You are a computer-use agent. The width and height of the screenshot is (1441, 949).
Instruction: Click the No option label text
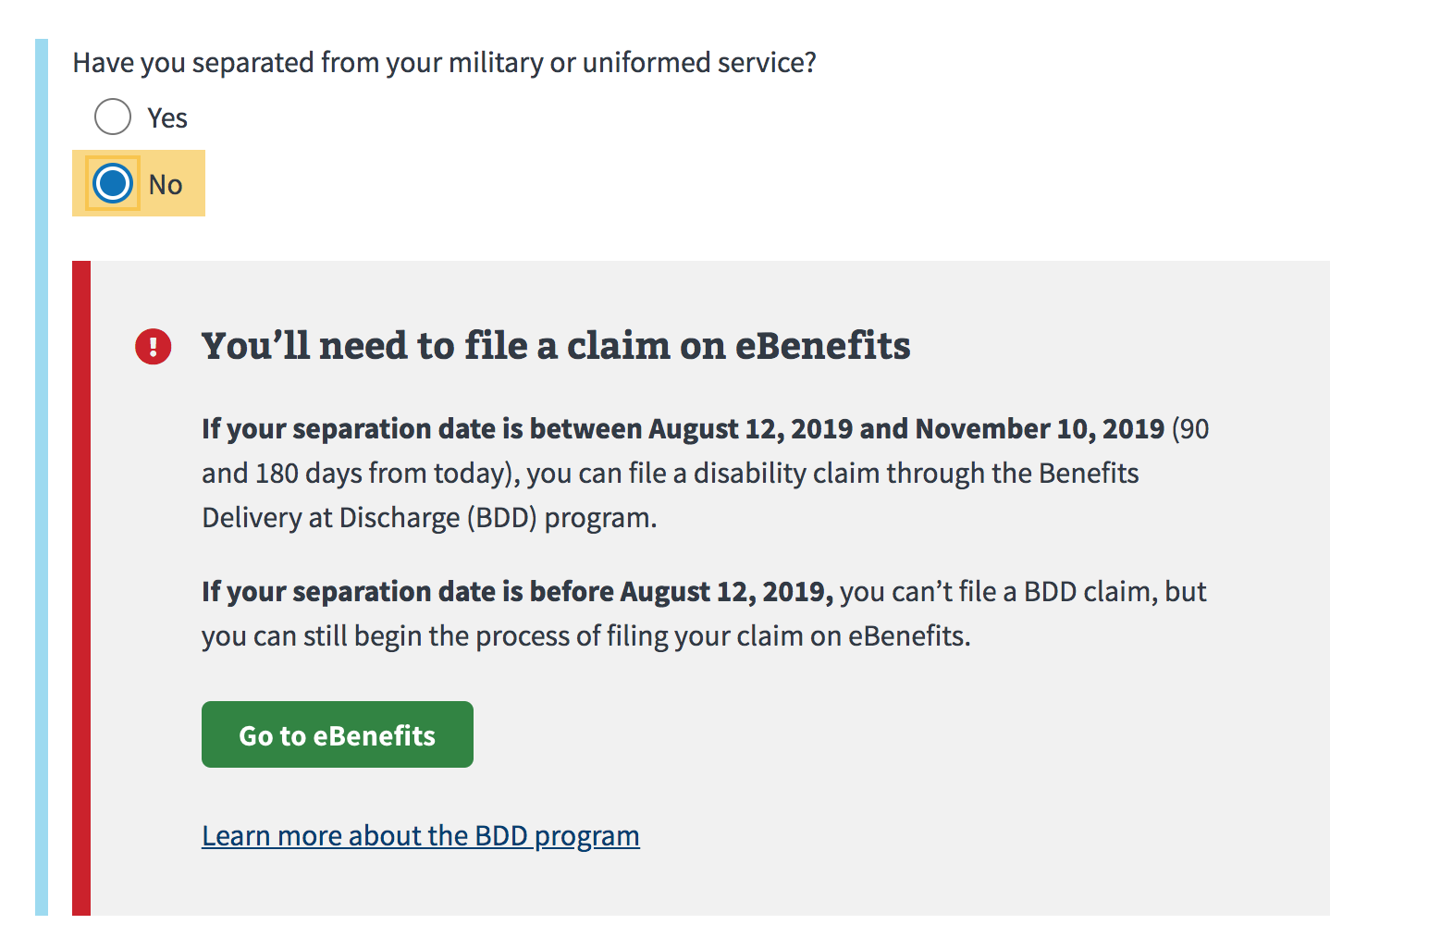tap(166, 185)
